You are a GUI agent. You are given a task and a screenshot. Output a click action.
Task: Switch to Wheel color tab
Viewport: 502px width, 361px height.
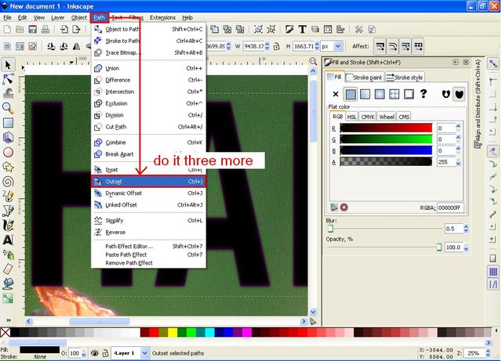(x=387, y=117)
